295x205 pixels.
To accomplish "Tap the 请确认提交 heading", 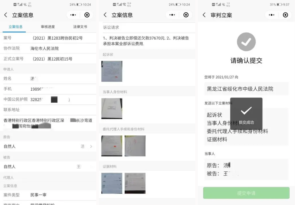I will coord(246,61).
